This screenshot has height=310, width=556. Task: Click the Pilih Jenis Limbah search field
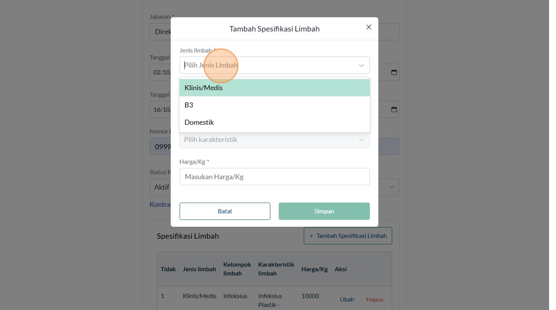pyautogui.click(x=268, y=65)
